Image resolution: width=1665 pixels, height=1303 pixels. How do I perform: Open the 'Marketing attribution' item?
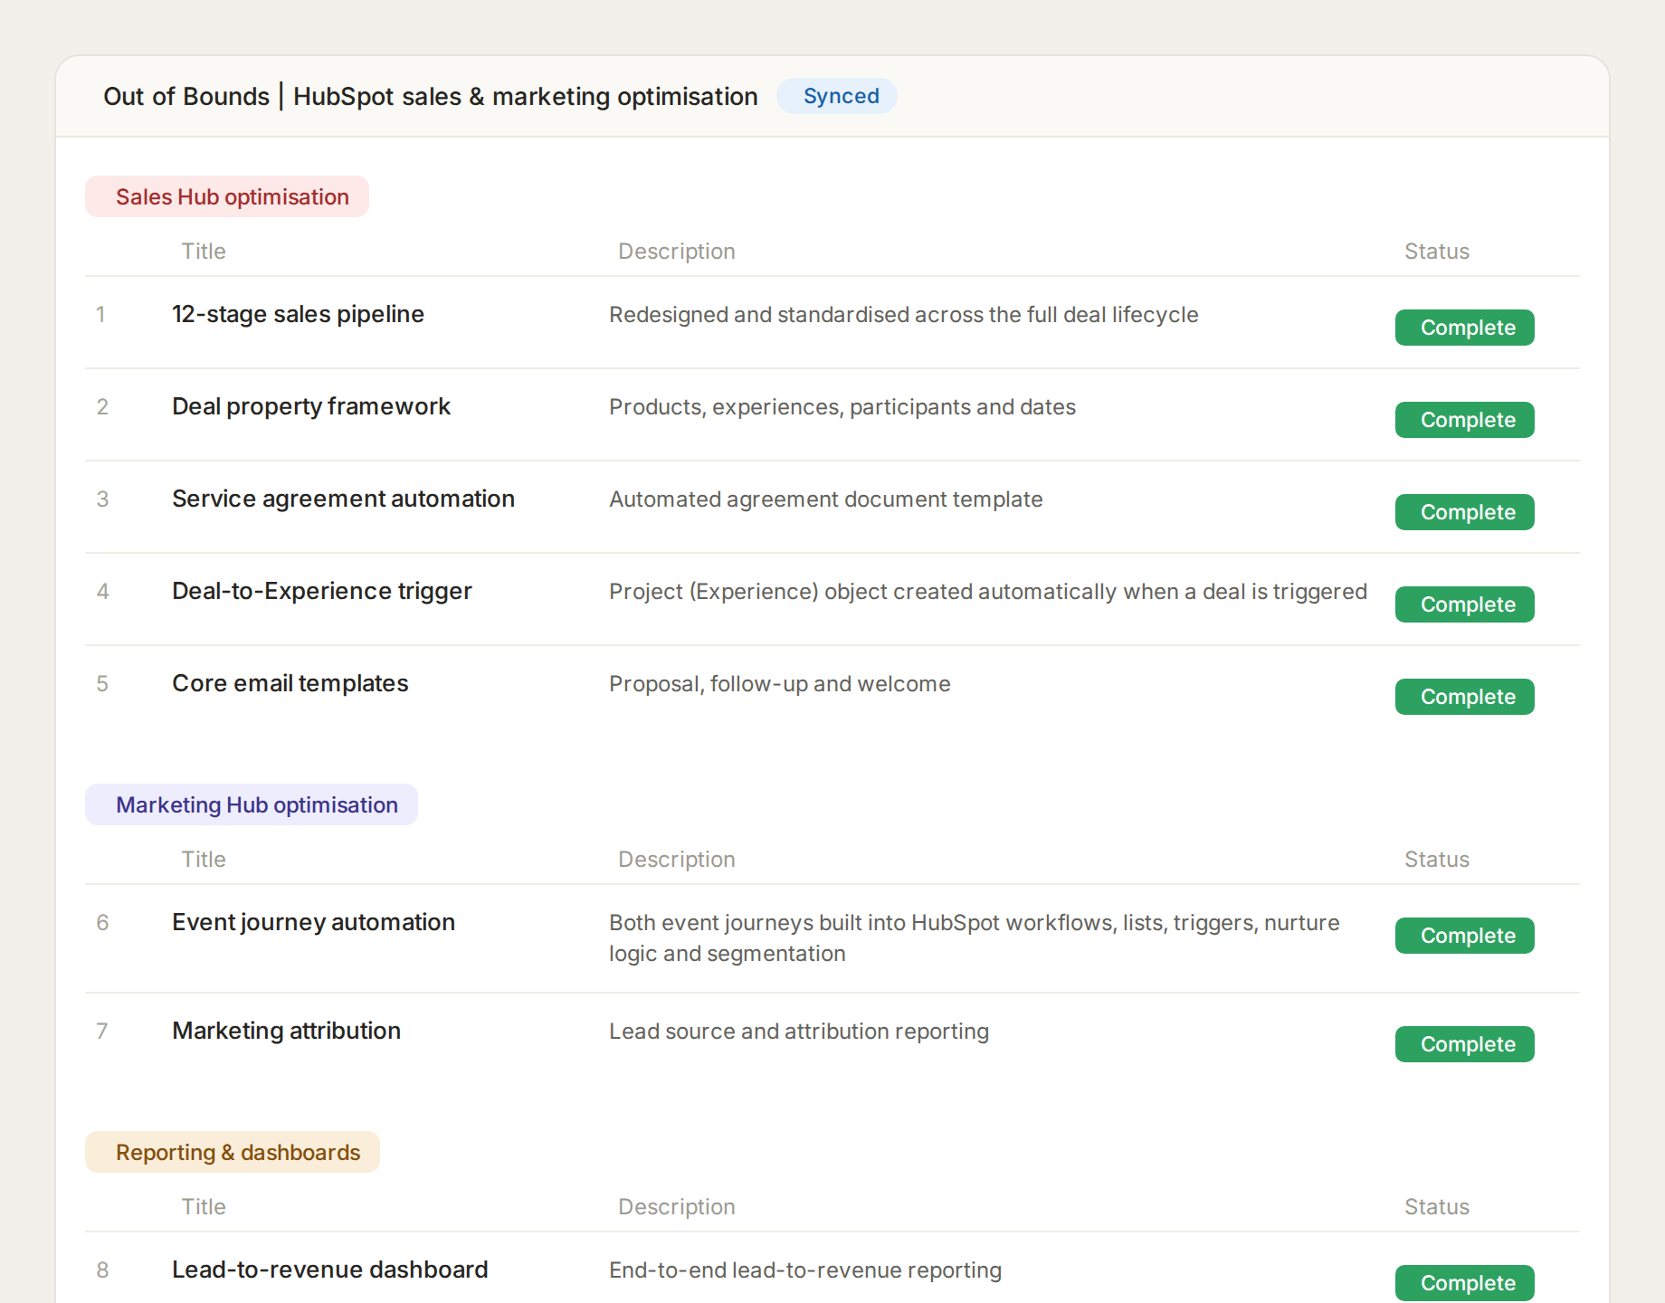click(x=286, y=1031)
